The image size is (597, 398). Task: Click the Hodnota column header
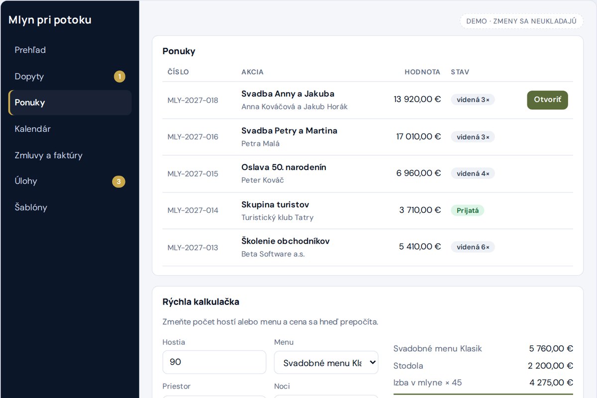click(422, 72)
